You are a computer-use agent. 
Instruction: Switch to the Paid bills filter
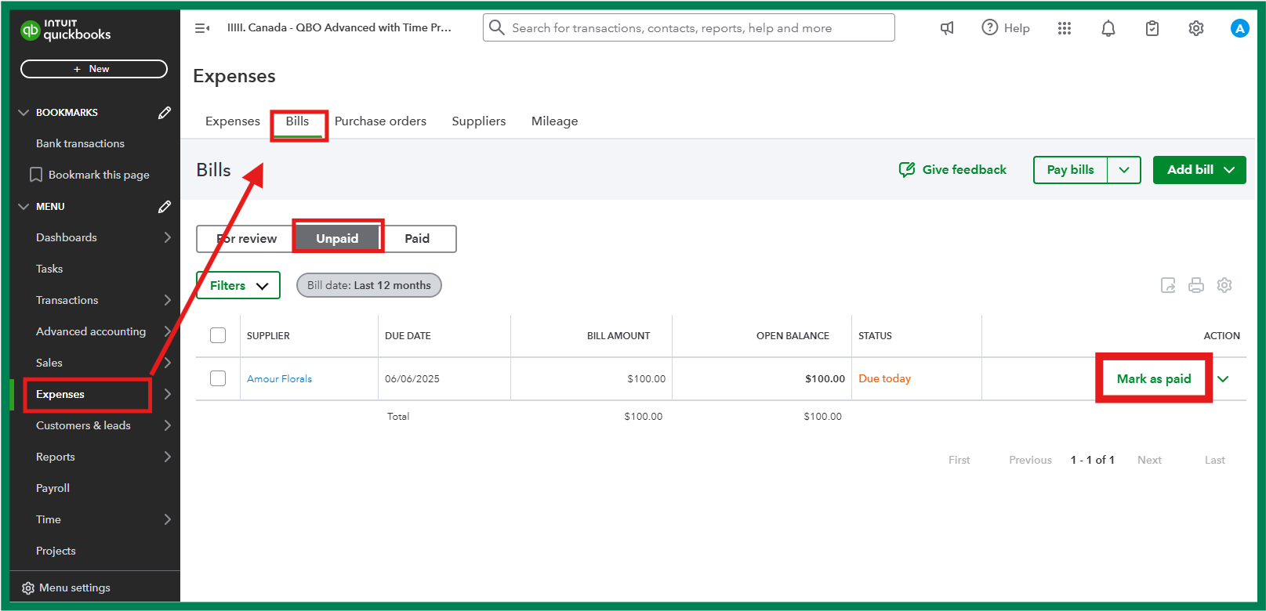417,239
